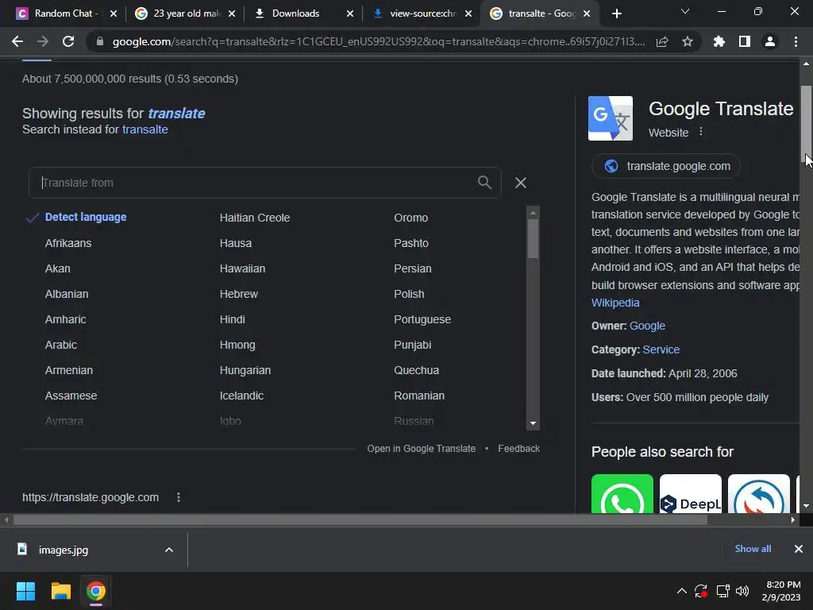Click the browser forward arrow
Screen dimensions: 813x610
(x=43, y=41)
